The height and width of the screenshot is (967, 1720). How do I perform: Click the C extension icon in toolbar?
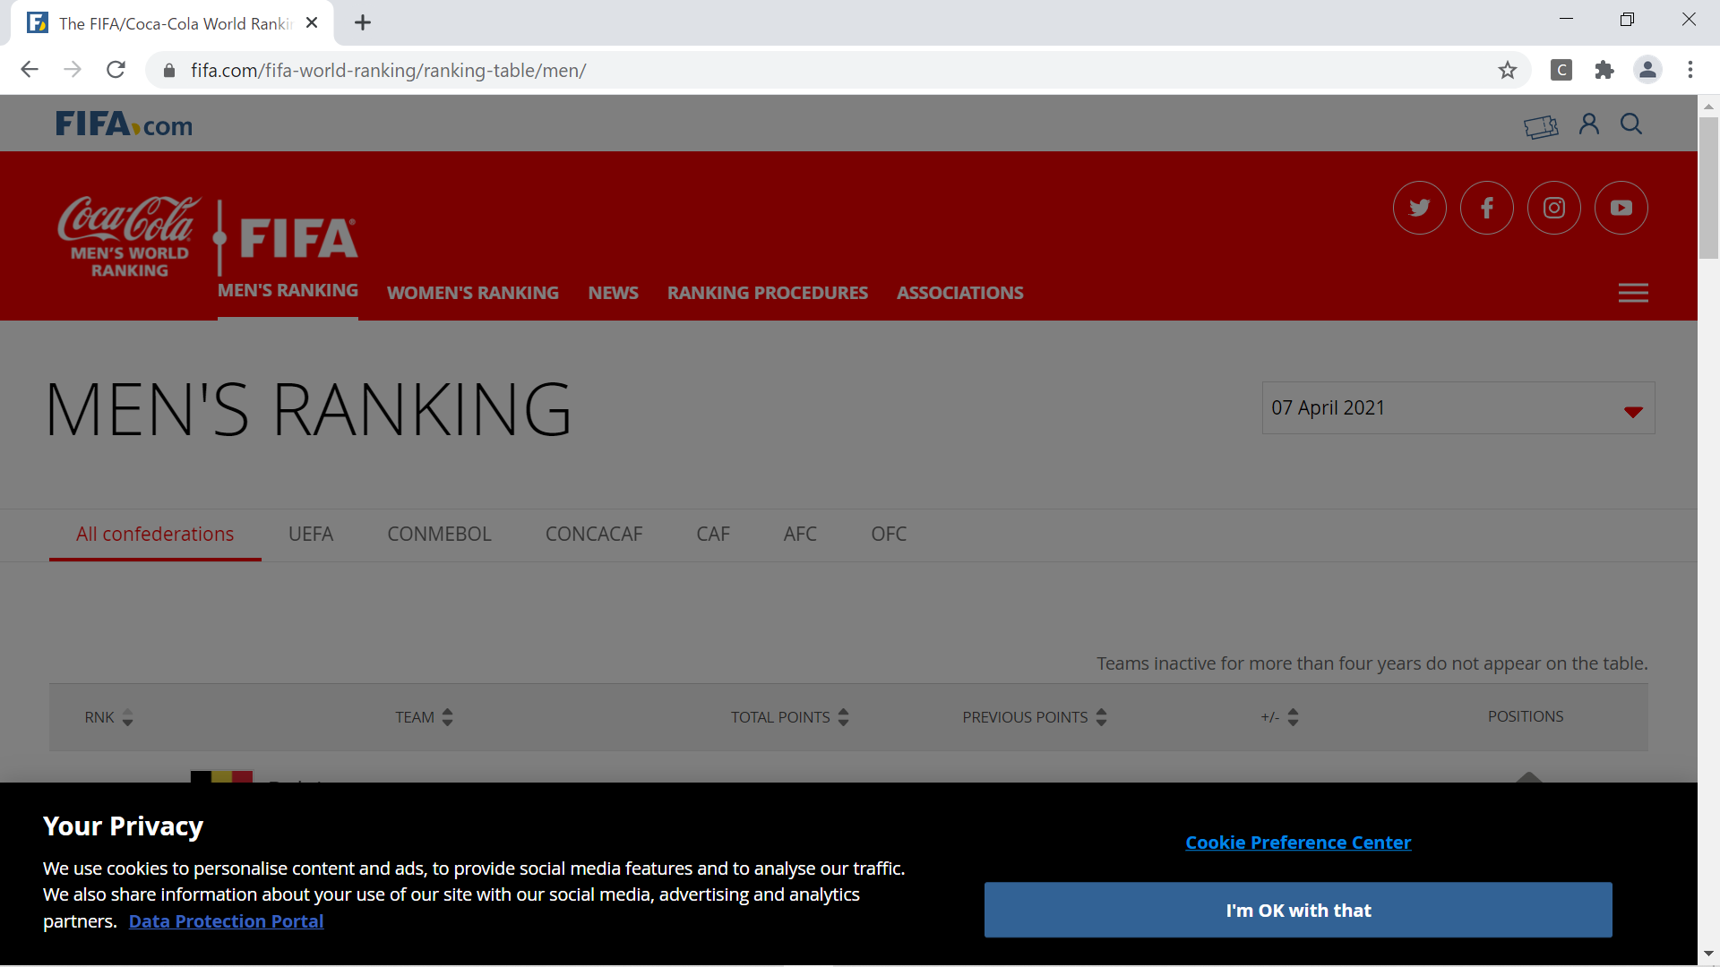coord(1561,70)
